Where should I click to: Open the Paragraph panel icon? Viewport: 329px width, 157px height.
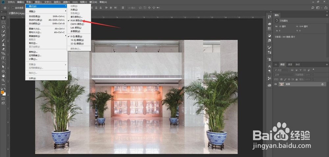[269, 71]
